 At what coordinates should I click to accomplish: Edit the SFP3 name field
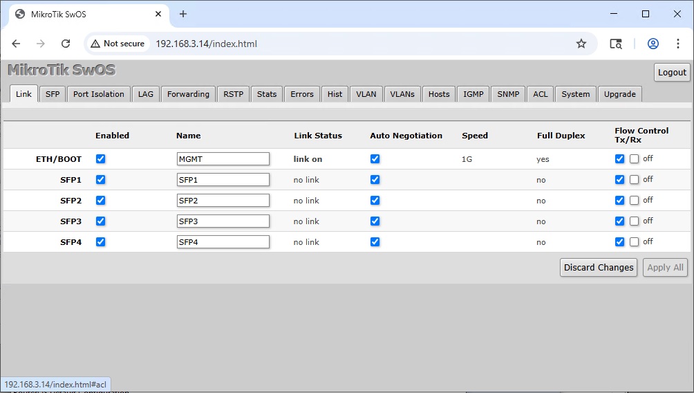point(223,221)
